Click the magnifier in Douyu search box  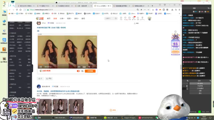point(116,18)
